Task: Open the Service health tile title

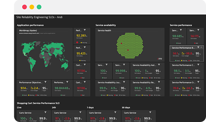Action: [x=104, y=30]
